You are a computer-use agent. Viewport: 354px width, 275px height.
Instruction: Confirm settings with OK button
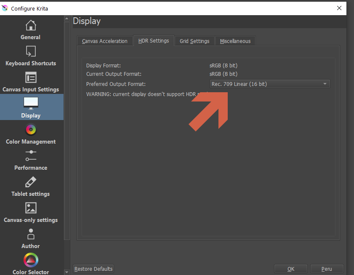pyautogui.click(x=291, y=269)
